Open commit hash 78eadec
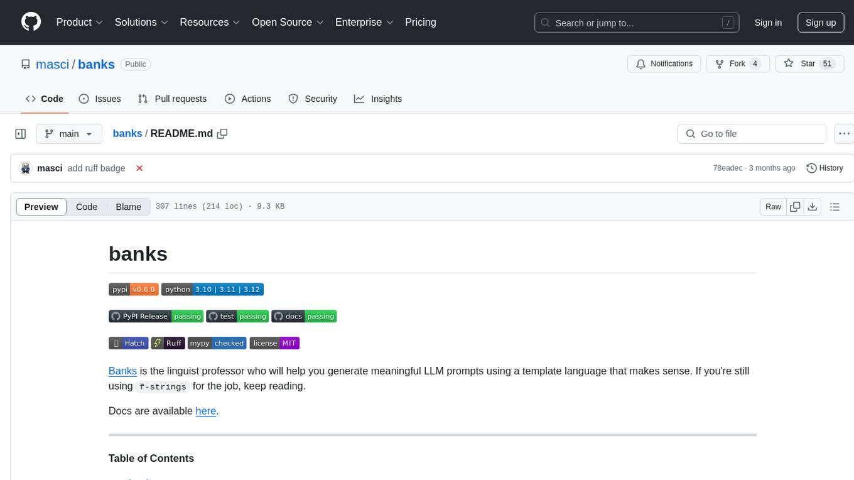Image resolution: width=854 pixels, height=480 pixels. pos(727,168)
